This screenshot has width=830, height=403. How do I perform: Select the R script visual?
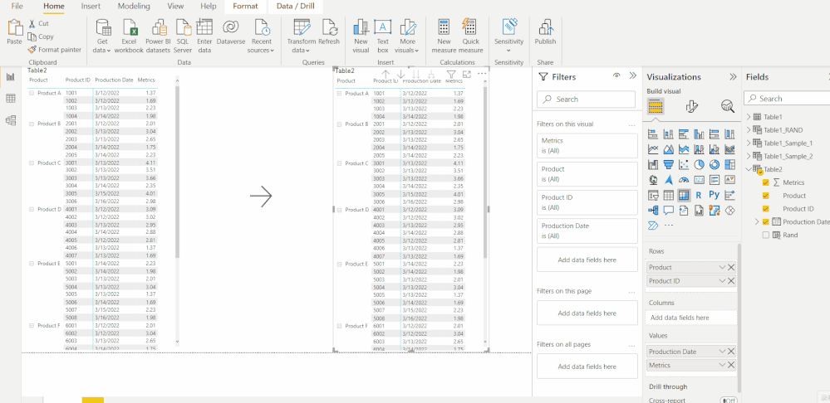(x=699, y=196)
